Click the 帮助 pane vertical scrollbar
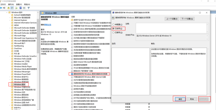 click(208, 71)
